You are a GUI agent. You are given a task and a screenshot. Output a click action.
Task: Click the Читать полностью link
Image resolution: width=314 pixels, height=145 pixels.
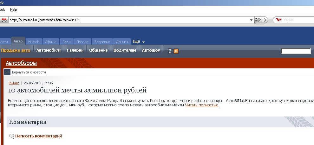click(202, 105)
